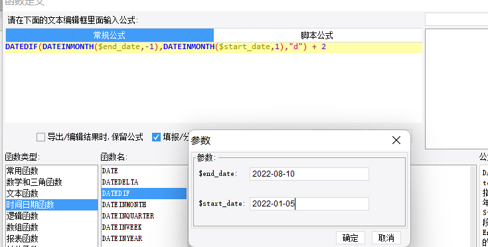The height and width of the screenshot is (247, 488).
Task: Select 数学和三角函数 function type
Action: point(52,182)
